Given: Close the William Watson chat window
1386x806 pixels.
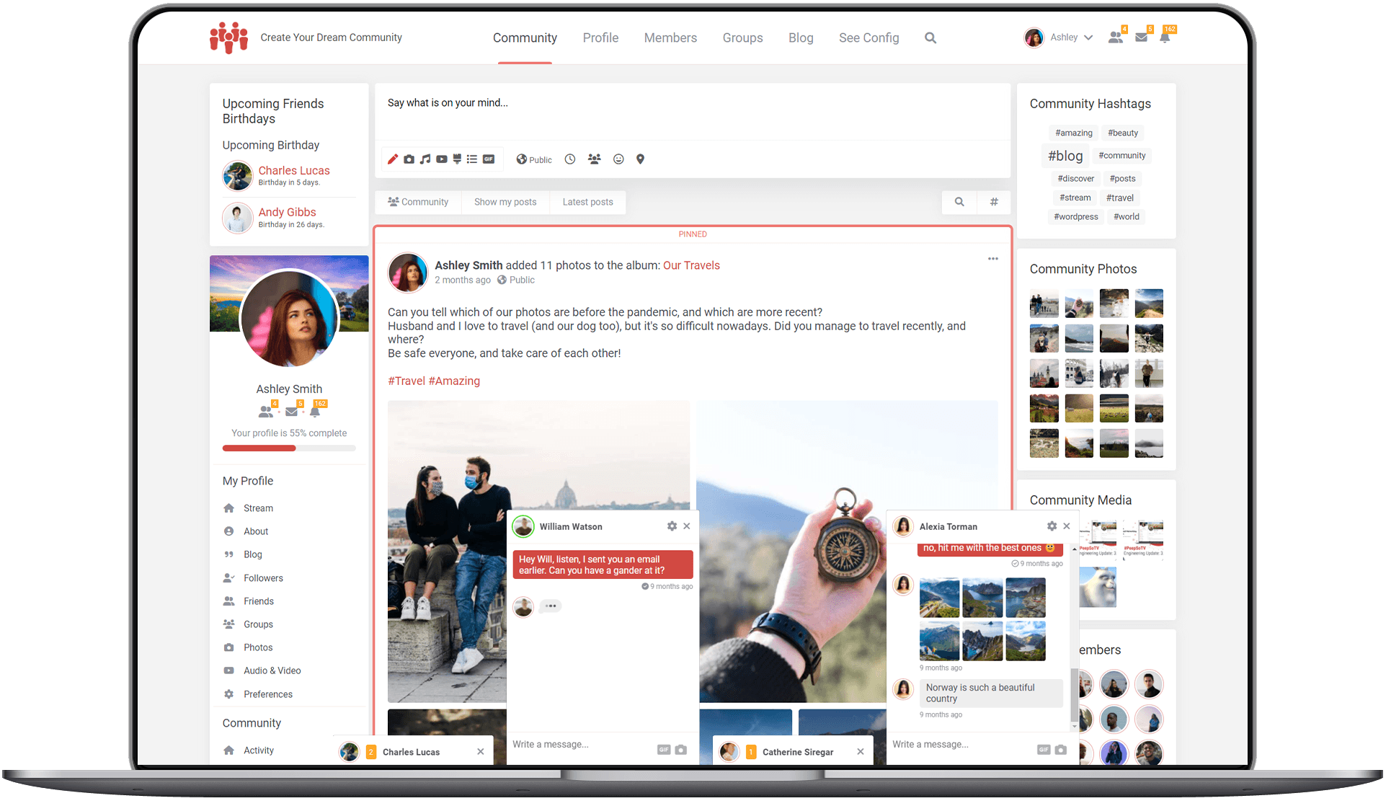Looking at the screenshot, I should [x=687, y=527].
